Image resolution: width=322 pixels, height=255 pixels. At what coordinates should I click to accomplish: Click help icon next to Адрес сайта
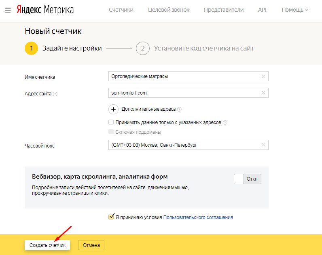click(x=55, y=94)
